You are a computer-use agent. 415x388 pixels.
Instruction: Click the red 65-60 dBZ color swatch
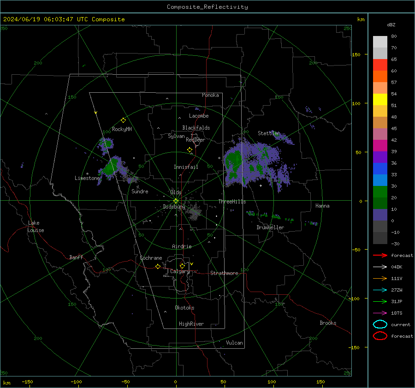tap(380, 65)
